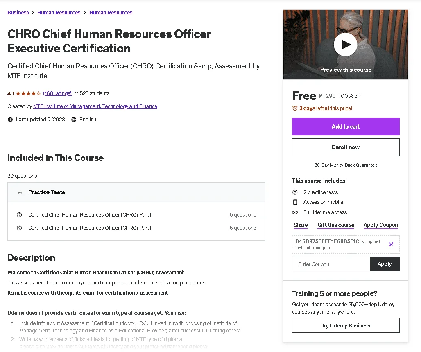Click Try Udemy Business button
Viewport: 421px width, 352px height.
click(346, 325)
